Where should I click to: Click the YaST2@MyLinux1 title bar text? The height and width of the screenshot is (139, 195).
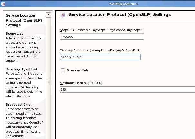pyautogui.click(x=123, y=4)
